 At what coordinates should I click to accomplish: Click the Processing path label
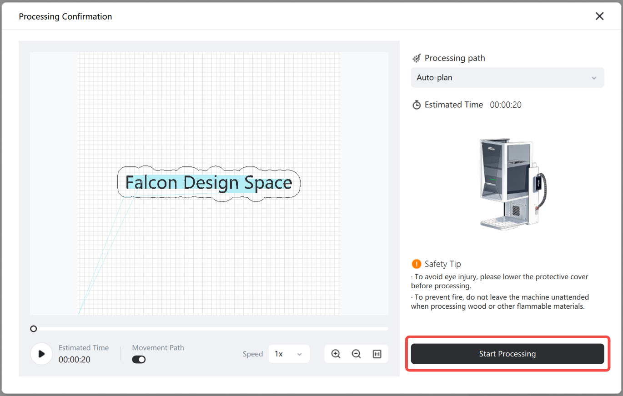coord(455,58)
